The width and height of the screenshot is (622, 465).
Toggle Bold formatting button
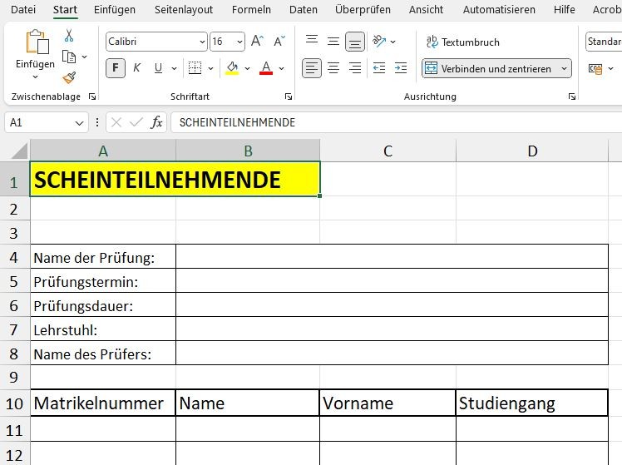click(x=116, y=68)
